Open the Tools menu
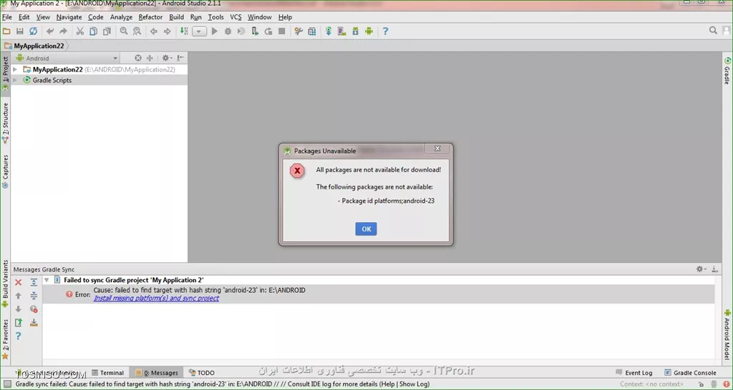This screenshot has width=733, height=390. [x=216, y=17]
